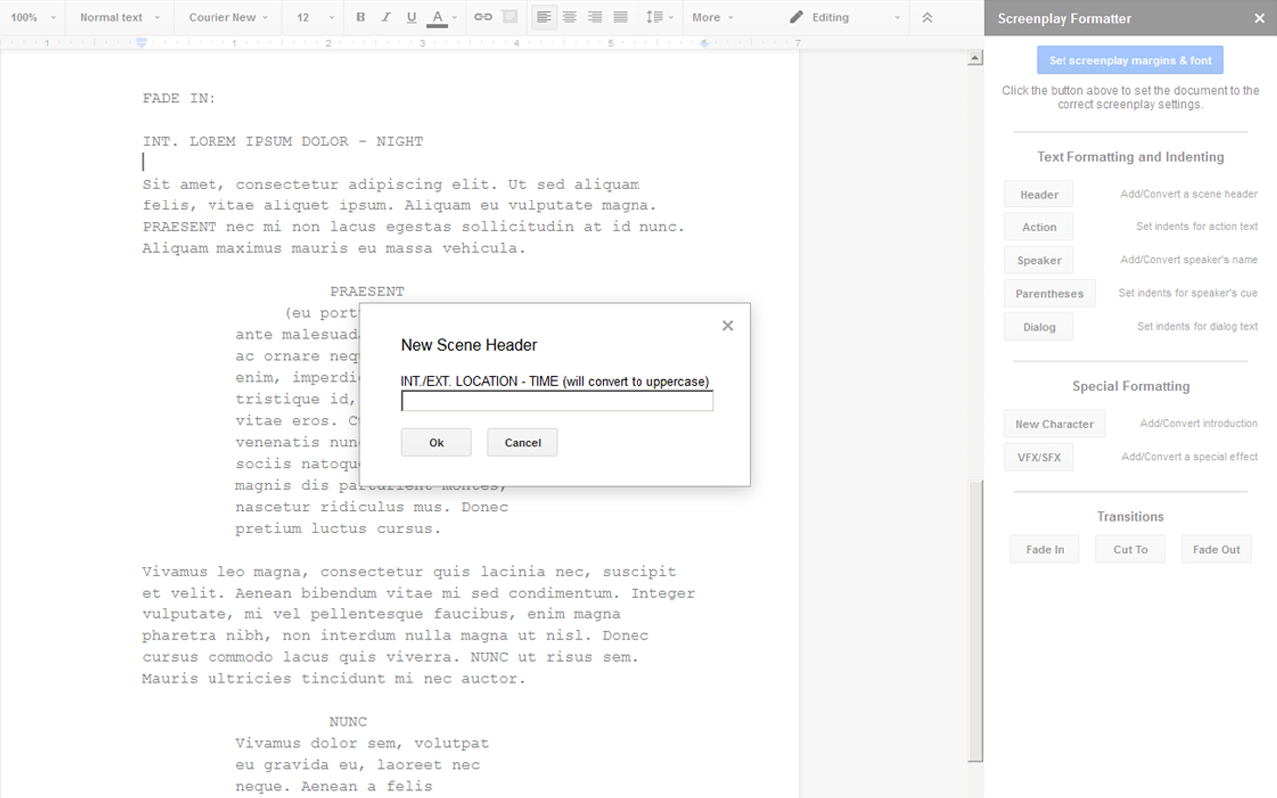
Task: Insert a Fade Out transition
Action: [1217, 549]
